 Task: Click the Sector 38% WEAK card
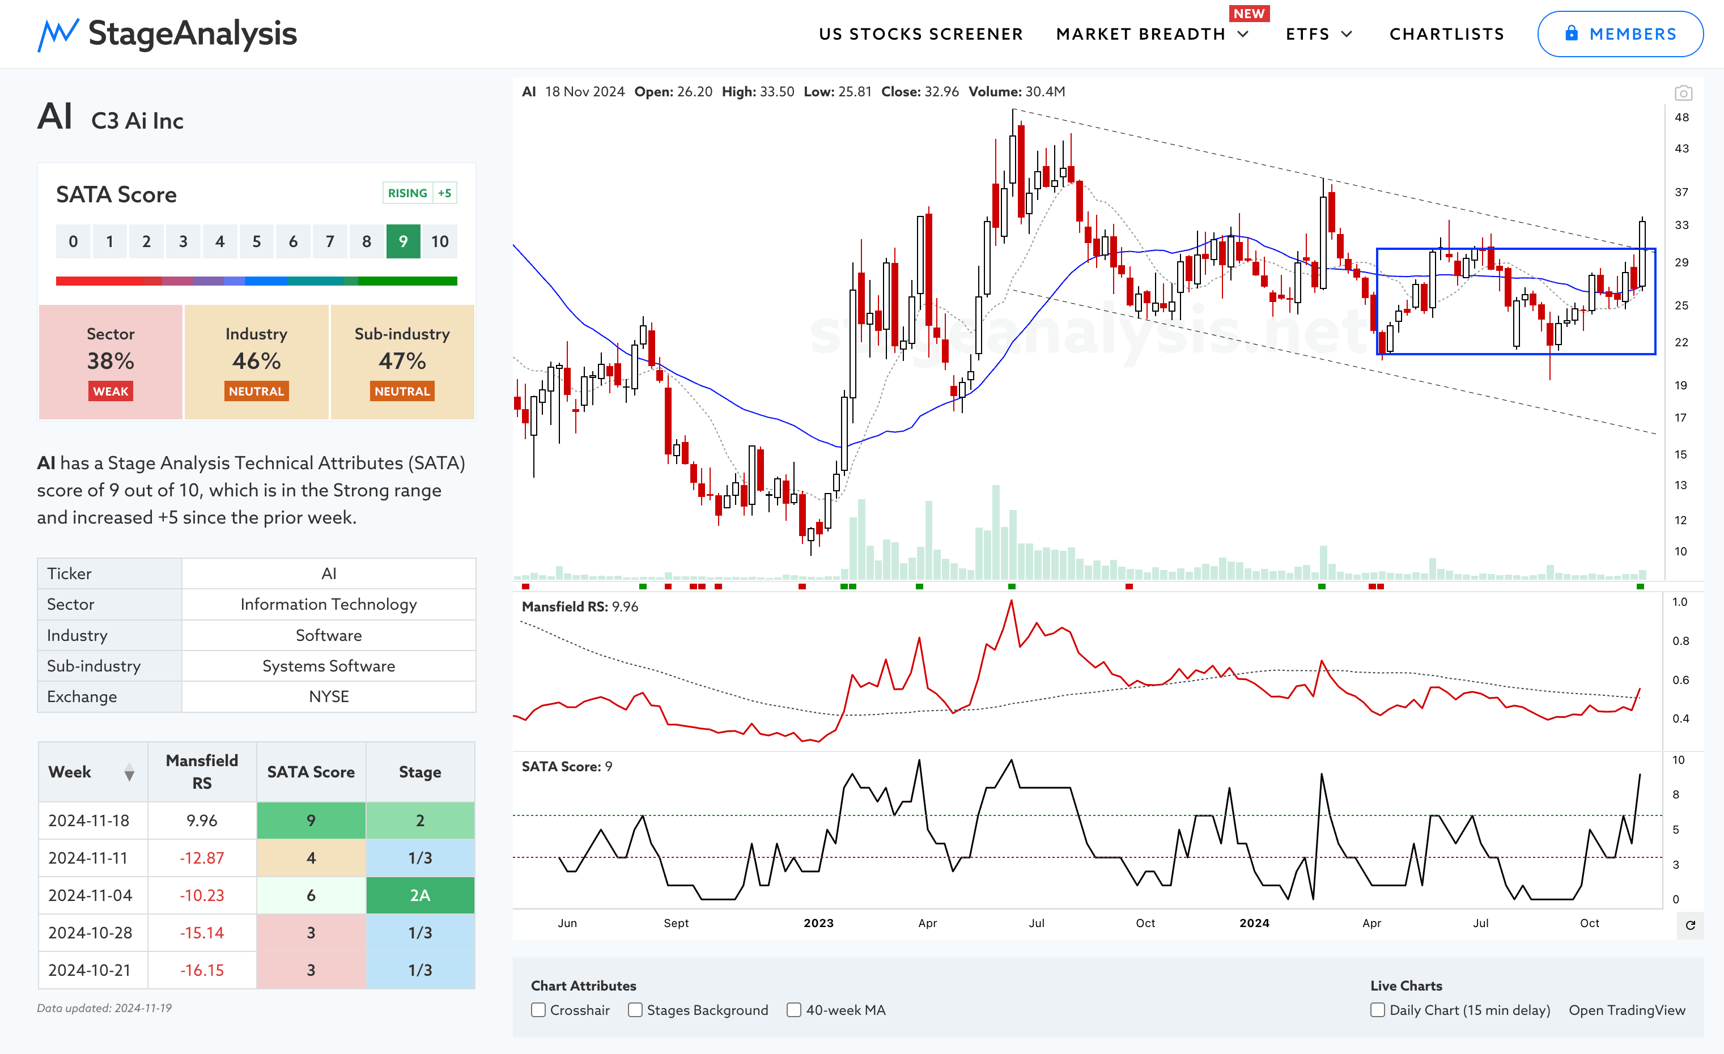click(x=111, y=362)
